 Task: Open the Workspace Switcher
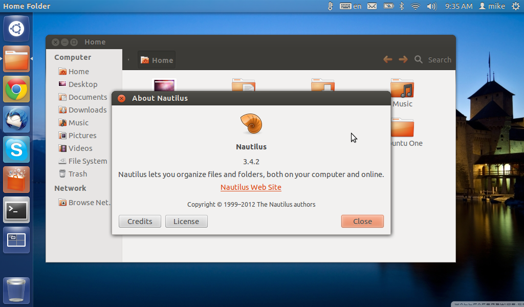point(16,240)
